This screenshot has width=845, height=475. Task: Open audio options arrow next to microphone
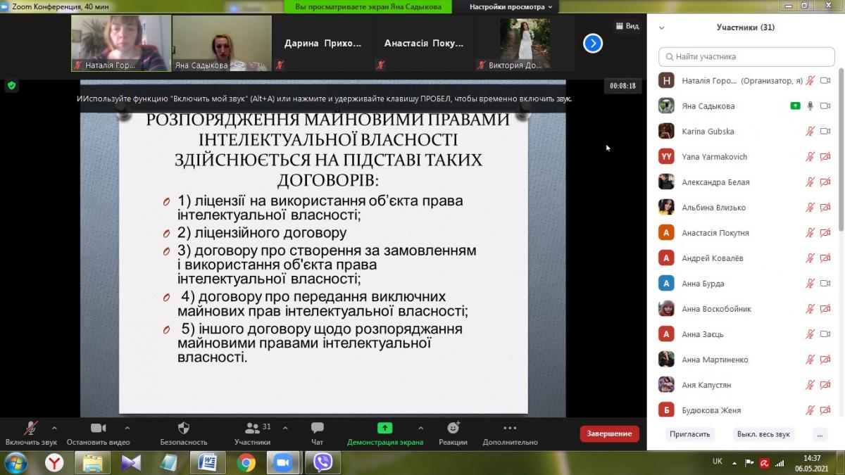pyautogui.click(x=54, y=428)
